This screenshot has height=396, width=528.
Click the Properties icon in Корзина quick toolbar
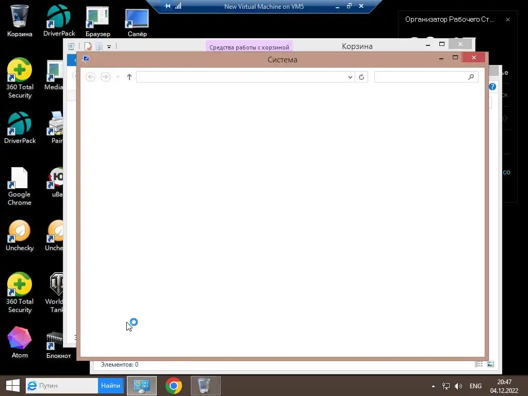(x=88, y=46)
